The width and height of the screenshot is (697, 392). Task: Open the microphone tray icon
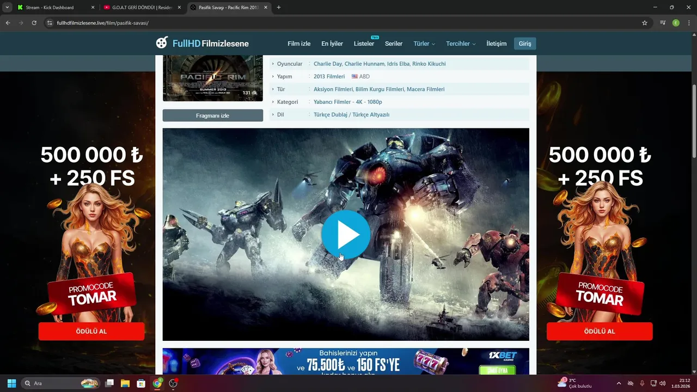tap(642, 383)
